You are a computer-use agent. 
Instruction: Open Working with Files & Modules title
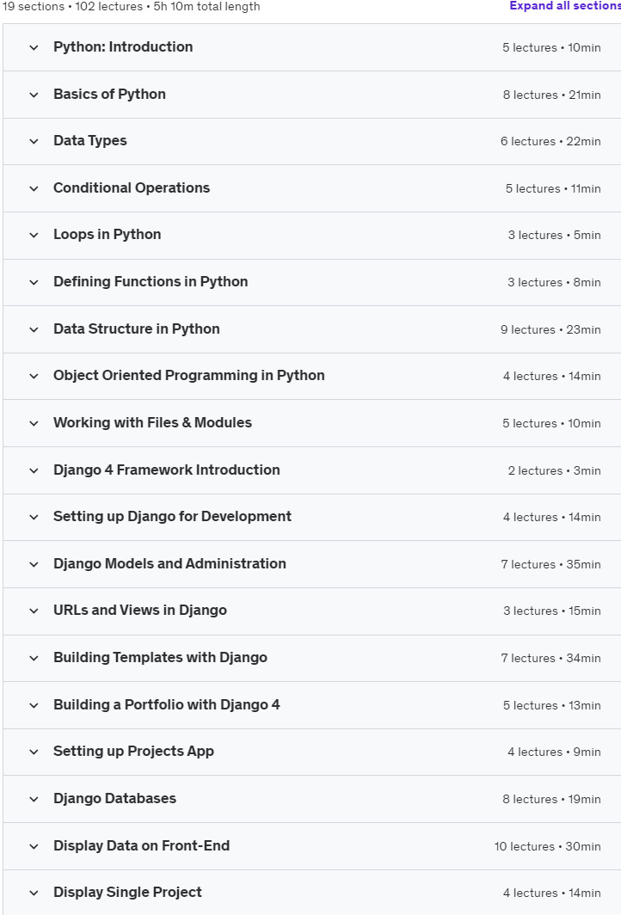coord(152,422)
